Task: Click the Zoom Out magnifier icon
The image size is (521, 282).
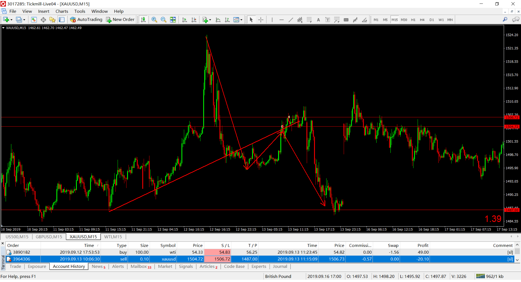Action: [164, 19]
